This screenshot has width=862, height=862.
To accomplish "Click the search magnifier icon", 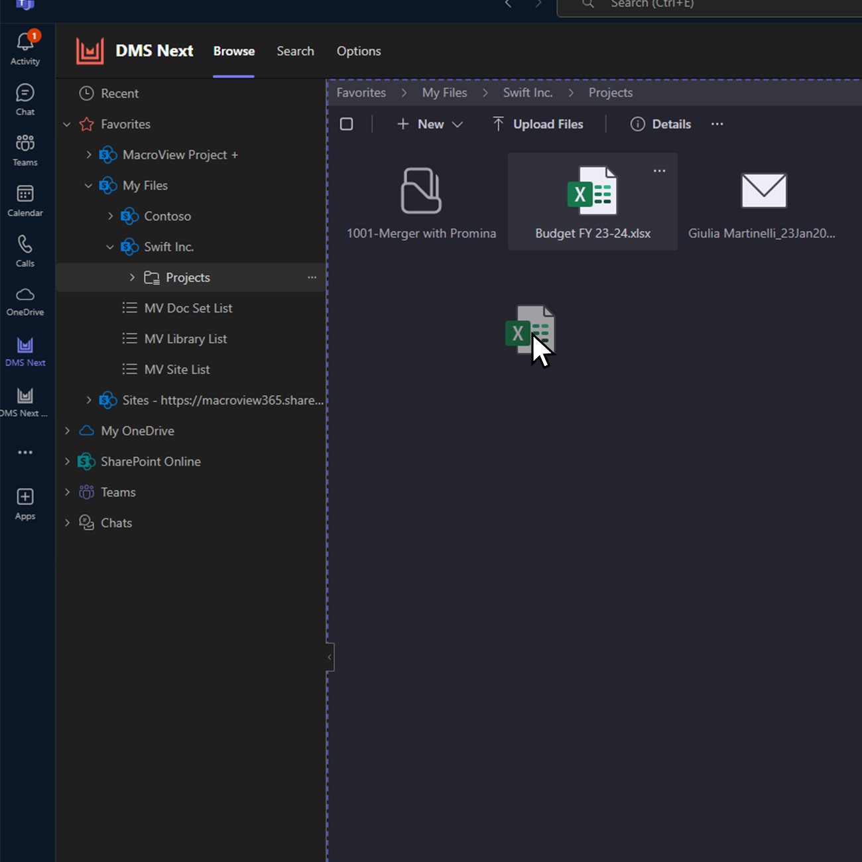I will point(587,4).
